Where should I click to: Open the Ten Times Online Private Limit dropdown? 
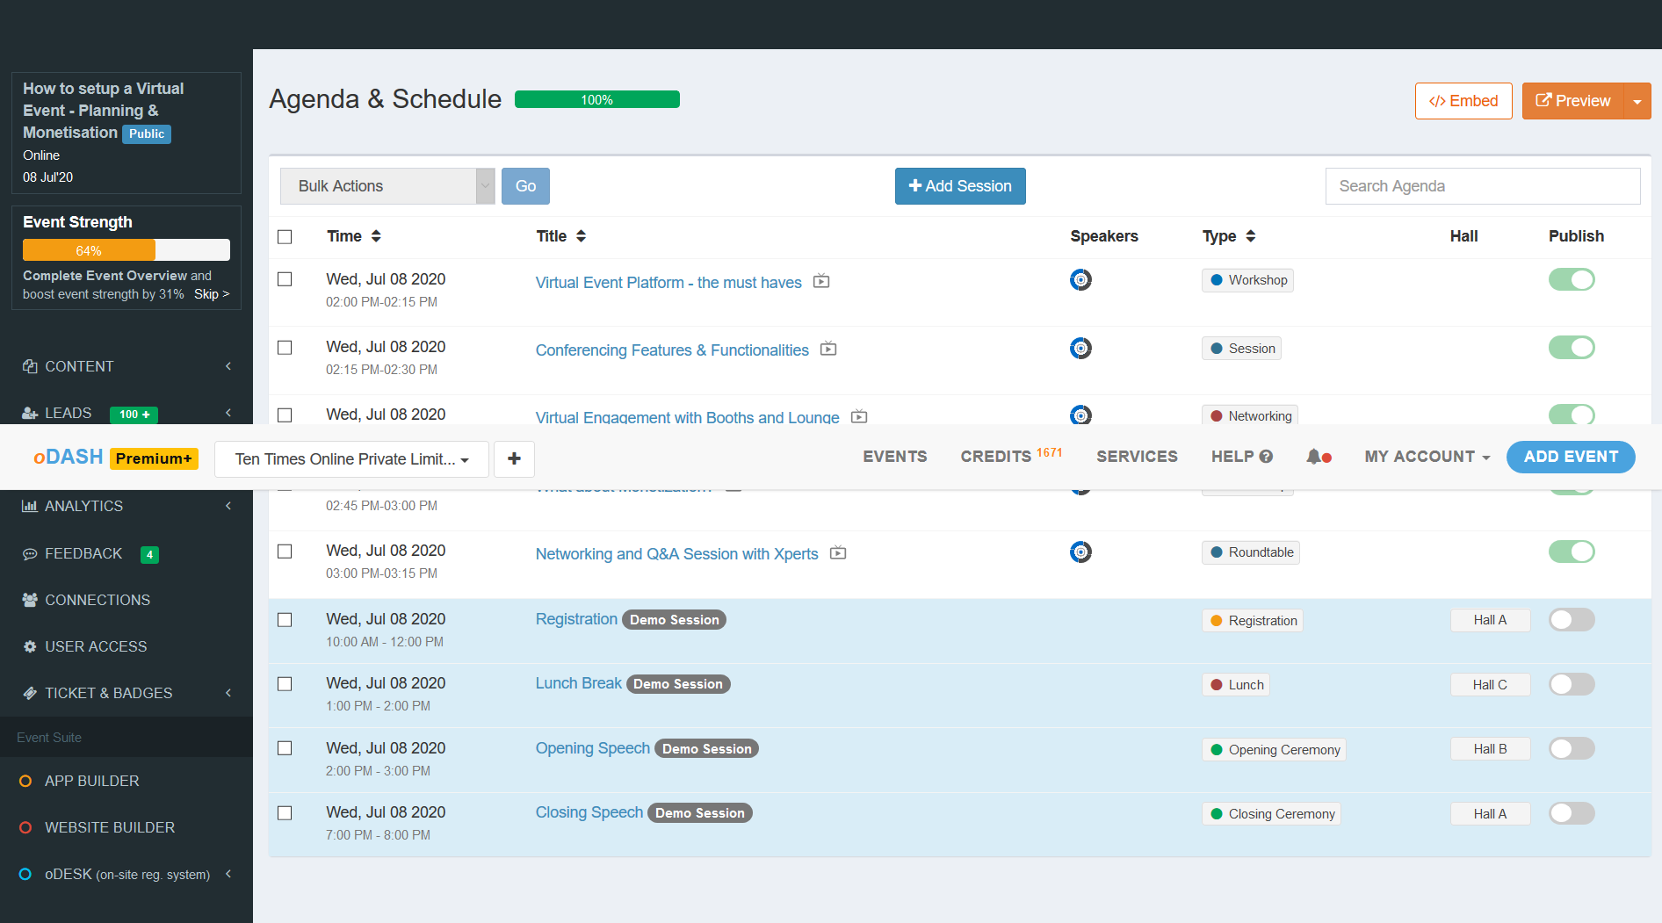(351, 458)
